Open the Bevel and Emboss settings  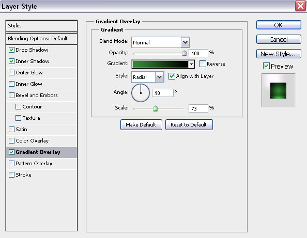pyautogui.click(x=37, y=95)
